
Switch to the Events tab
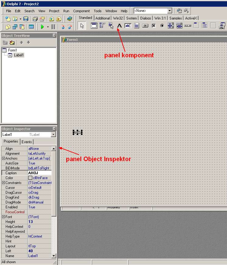coord(27,142)
